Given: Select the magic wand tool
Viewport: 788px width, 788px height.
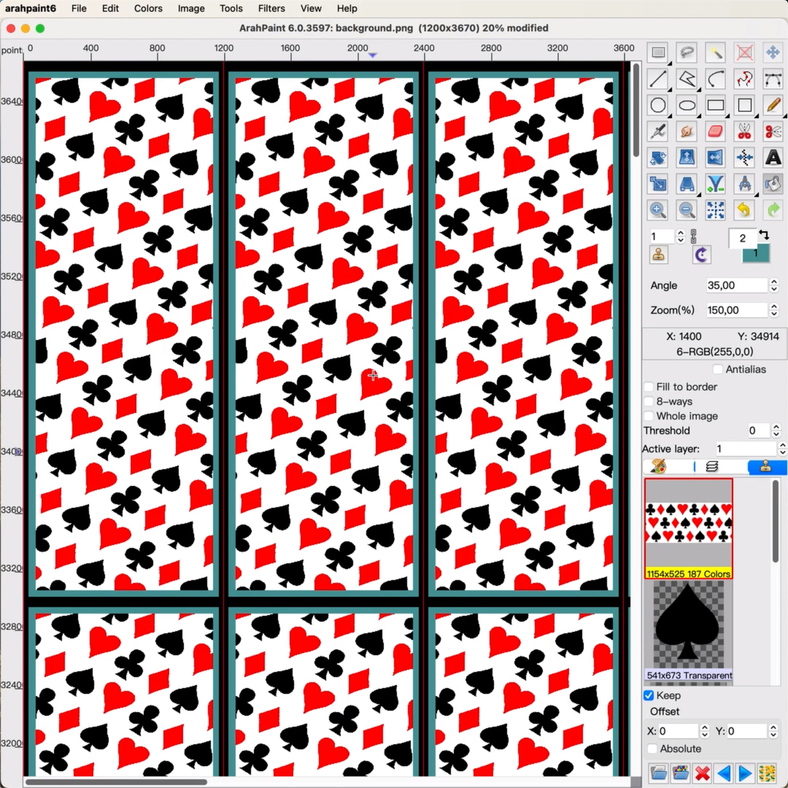Looking at the screenshot, I should point(715,53).
